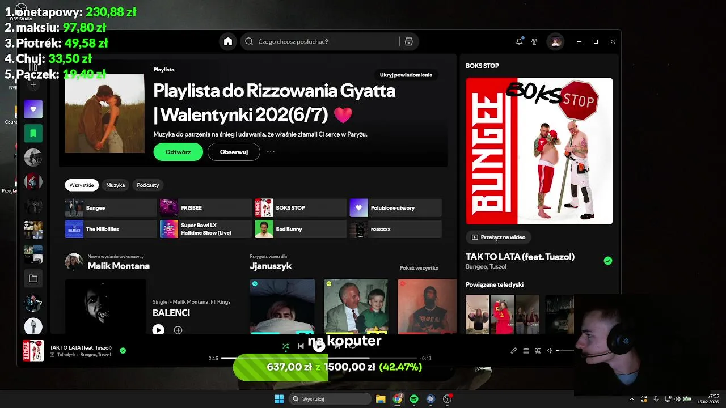Click the playlist cover image of kissing couple

tap(104, 113)
